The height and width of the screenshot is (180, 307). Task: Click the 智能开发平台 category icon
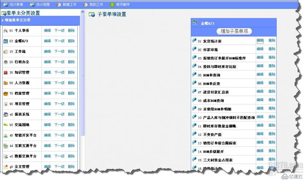6,135
